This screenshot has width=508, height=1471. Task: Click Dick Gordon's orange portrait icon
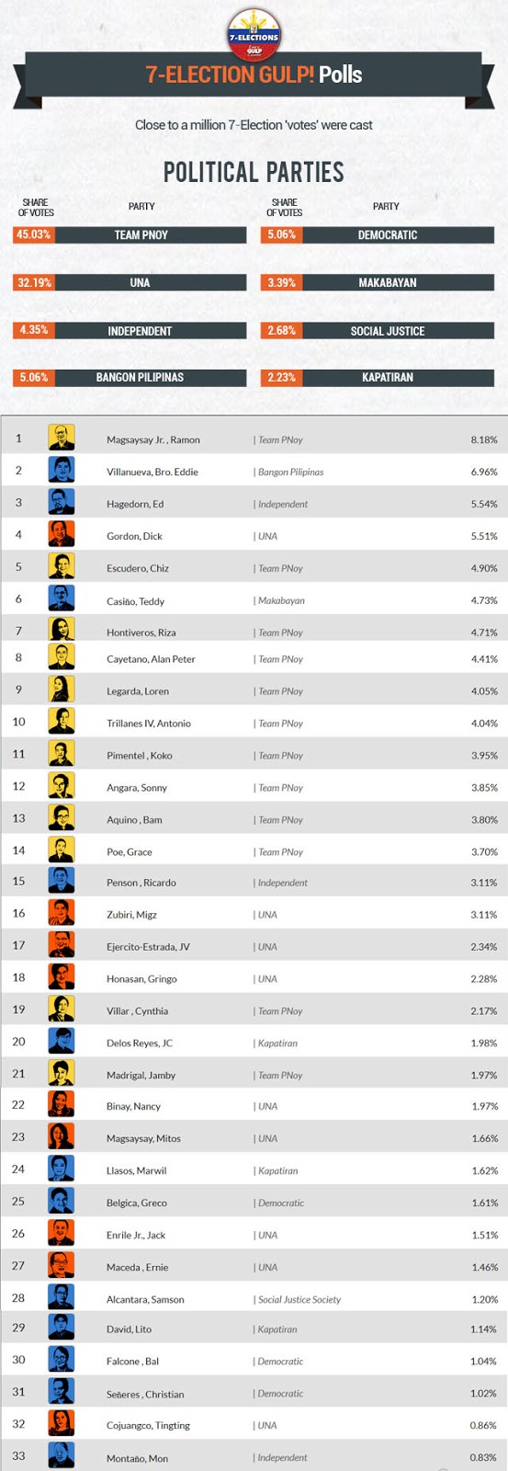62,534
